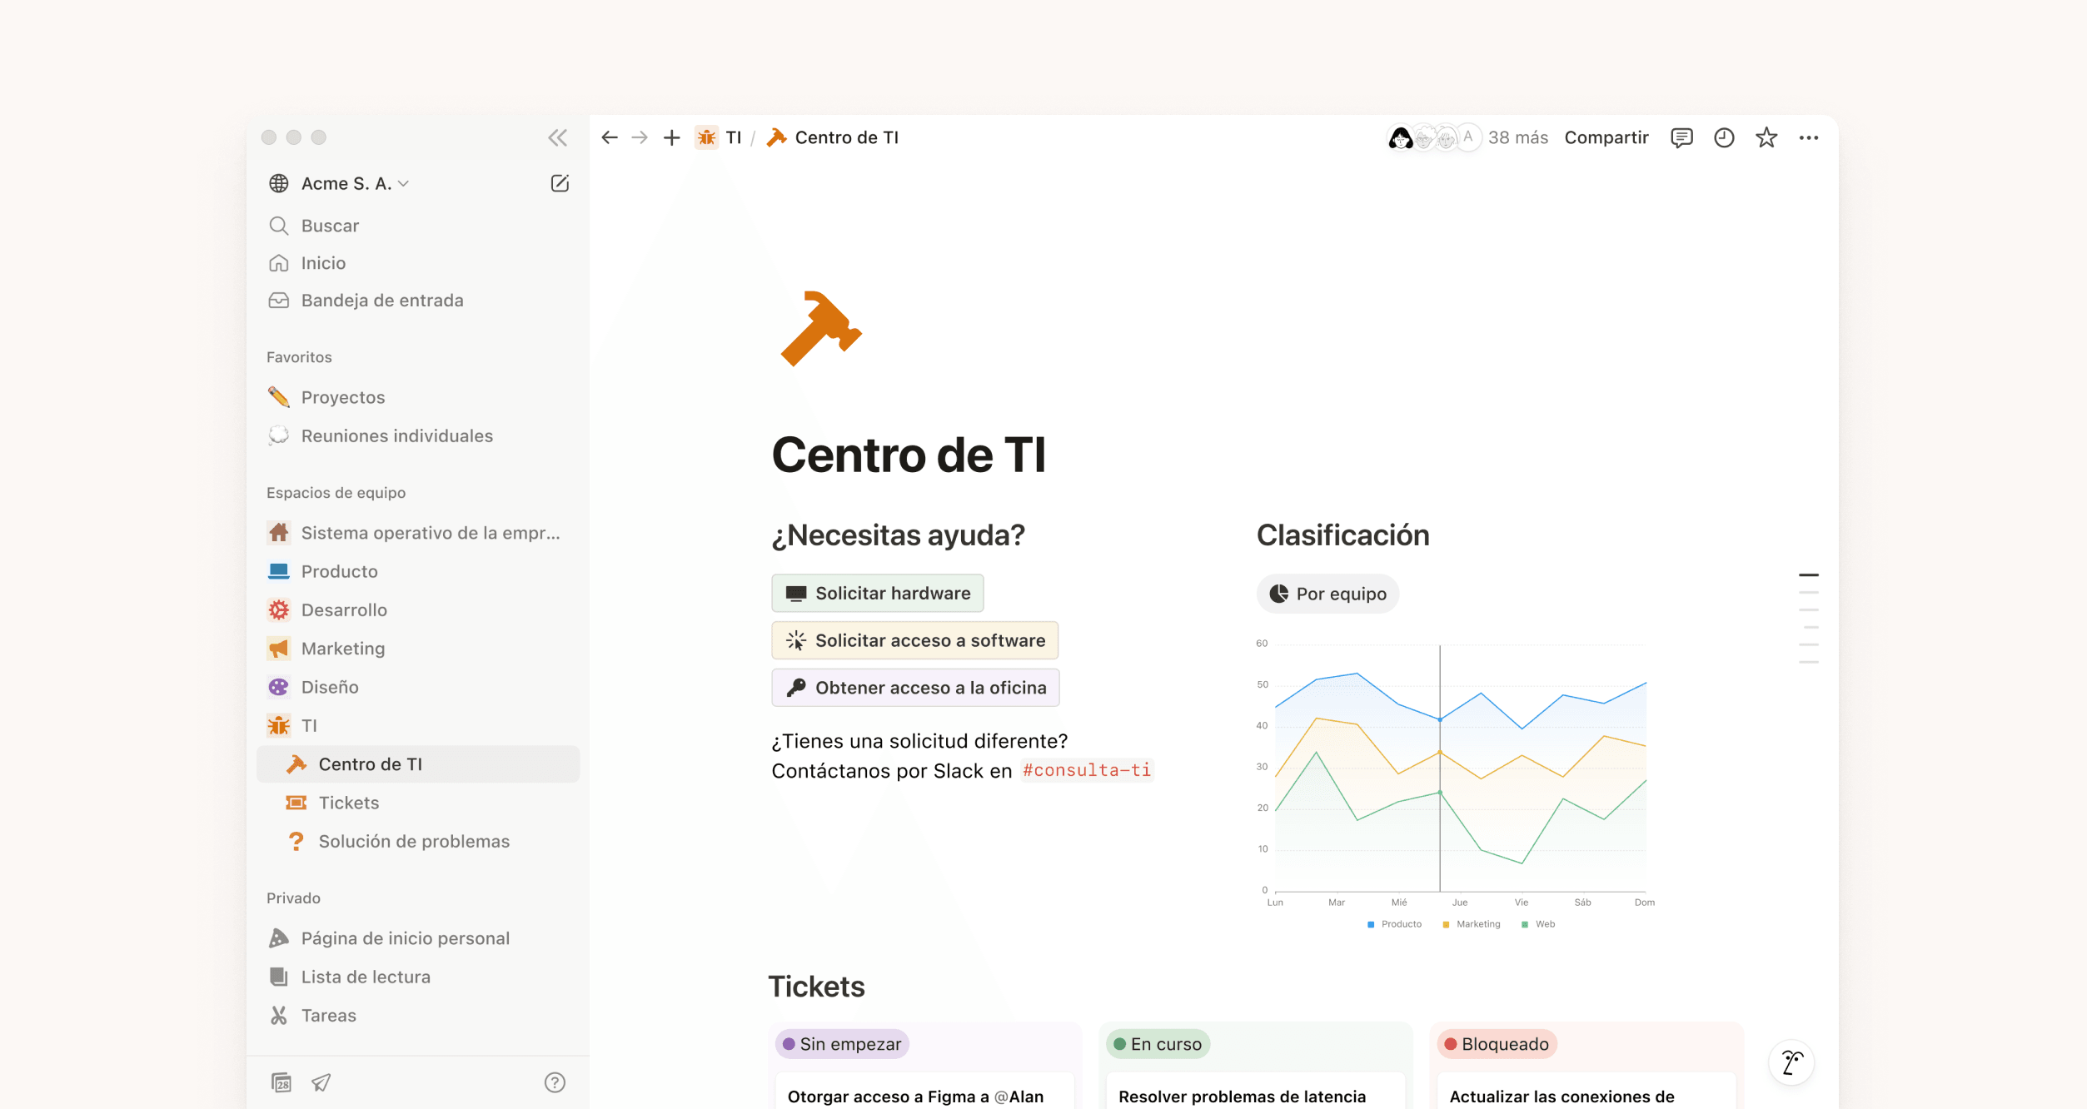Select the Por equipo chart view tab
This screenshot has width=2087, height=1109.
click(1327, 594)
